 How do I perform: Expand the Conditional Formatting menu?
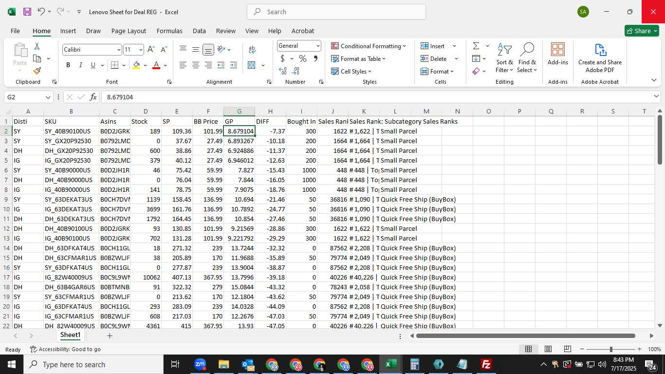pos(369,46)
